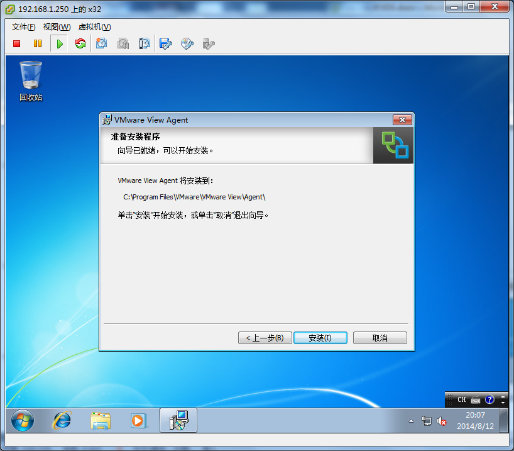Viewport: 514px width, 451px height.
Task: Open the language bar options arrow
Action: click(503, 403)
